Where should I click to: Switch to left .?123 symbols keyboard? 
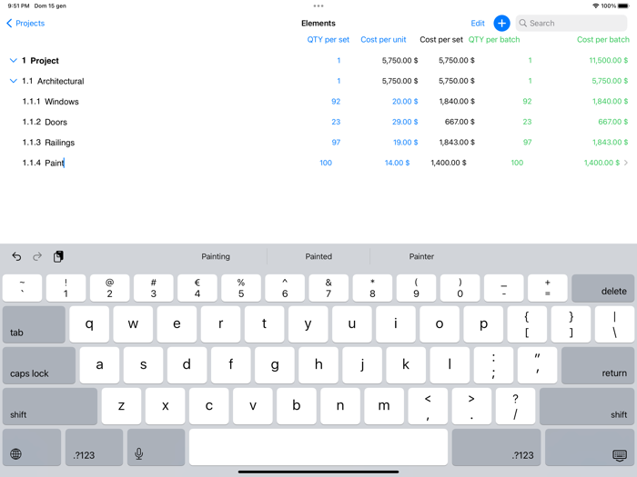tap(94, 447)
